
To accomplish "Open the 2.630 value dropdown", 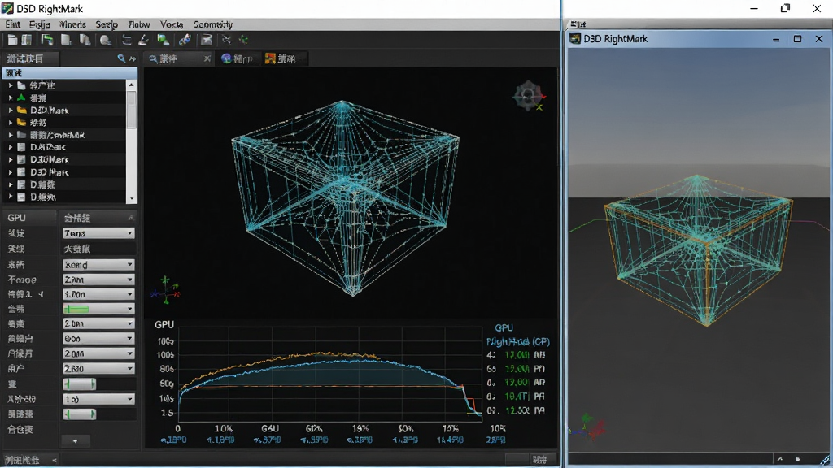I will coord(98,368).
